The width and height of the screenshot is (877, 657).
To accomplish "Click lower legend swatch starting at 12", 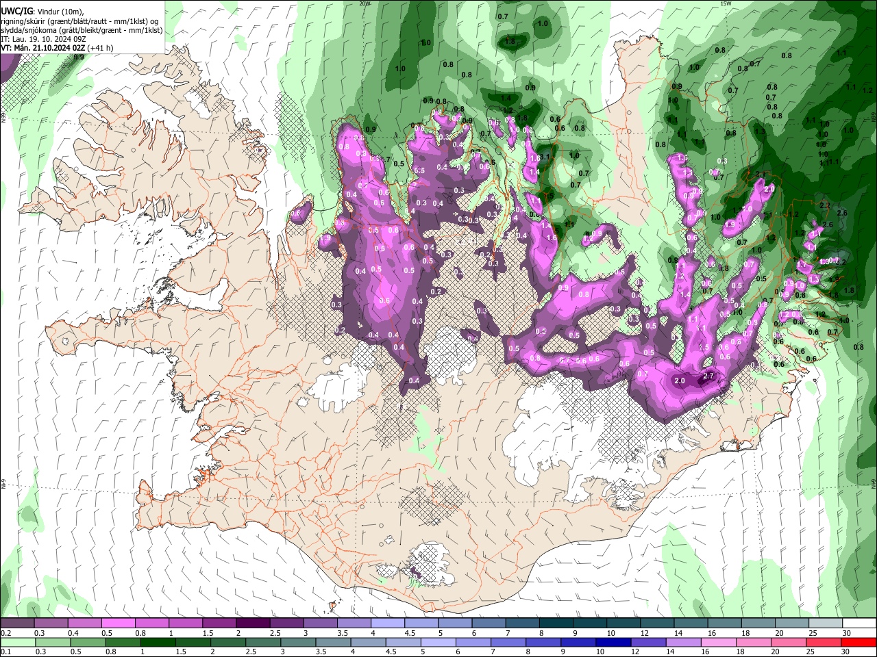I will [647, 642].
